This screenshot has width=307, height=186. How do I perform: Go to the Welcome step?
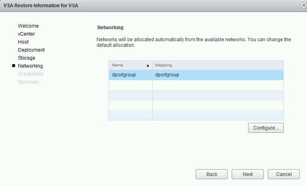tap(28, 26)
